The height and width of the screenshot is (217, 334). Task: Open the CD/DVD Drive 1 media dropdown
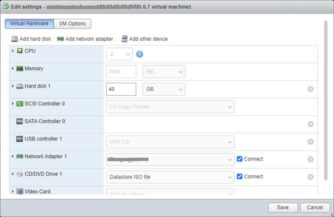170,177
